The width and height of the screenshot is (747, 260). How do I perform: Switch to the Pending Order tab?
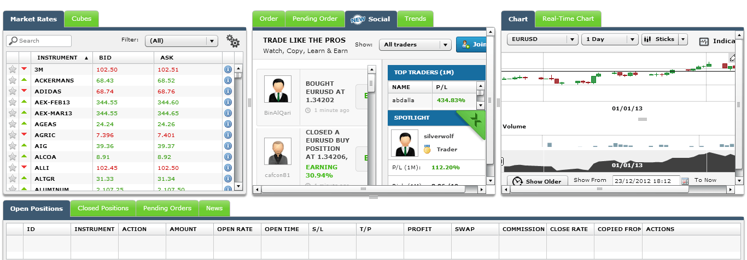[x=315, y=19]
